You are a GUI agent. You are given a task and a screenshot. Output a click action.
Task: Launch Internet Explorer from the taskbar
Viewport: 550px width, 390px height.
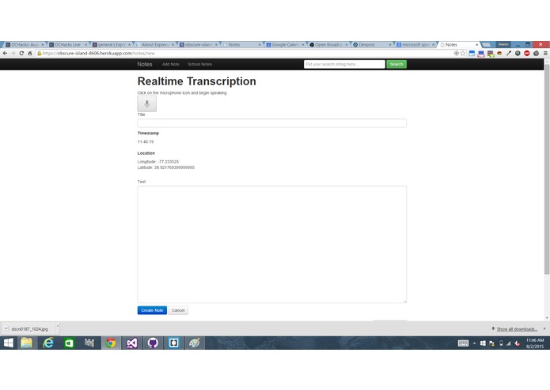click(48, 343)
